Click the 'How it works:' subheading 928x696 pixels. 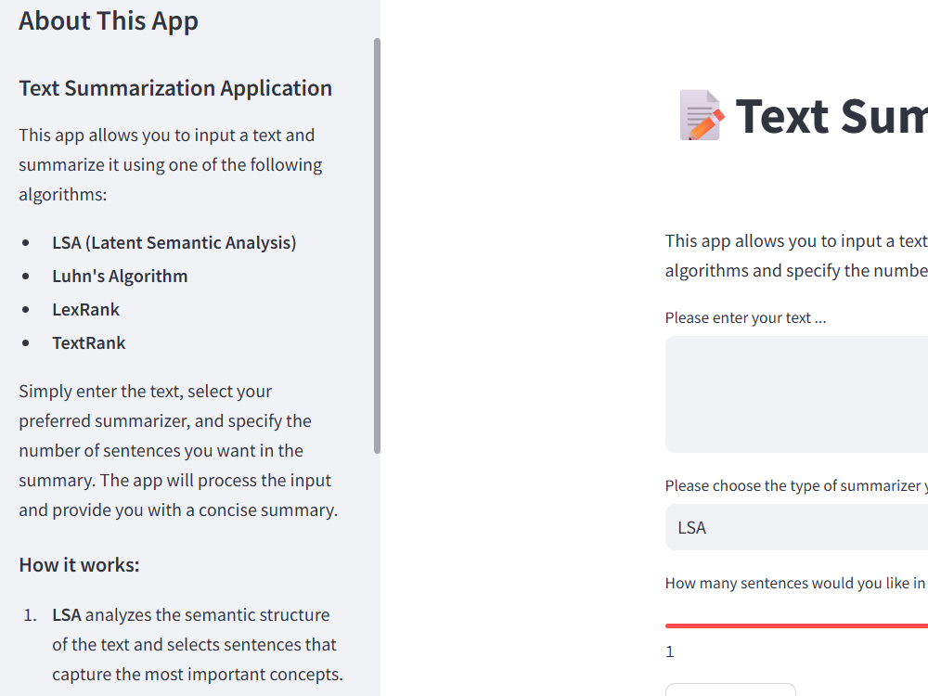[x=79, y=565]
